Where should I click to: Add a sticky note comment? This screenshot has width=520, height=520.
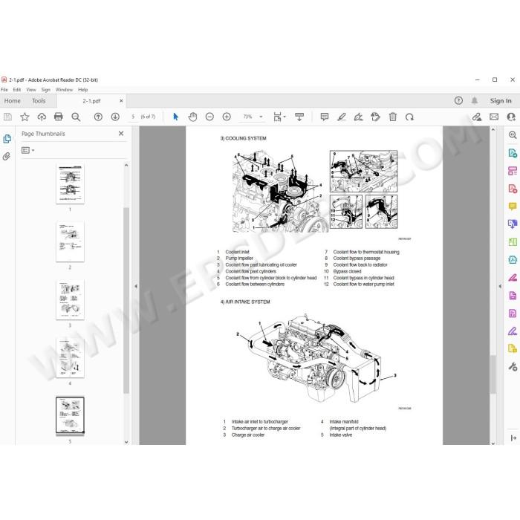[x=325, y=117]
